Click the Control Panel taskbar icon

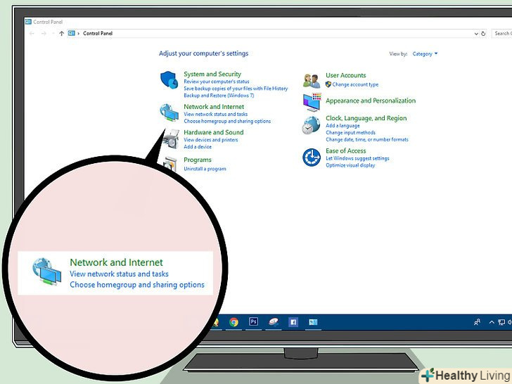tap(313, 322)
